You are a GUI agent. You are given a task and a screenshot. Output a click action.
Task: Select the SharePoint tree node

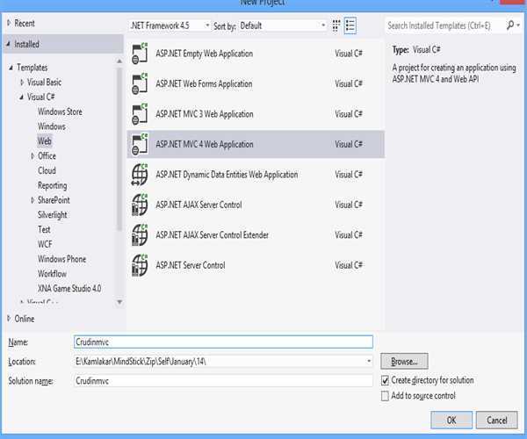[x=54, y=200]
